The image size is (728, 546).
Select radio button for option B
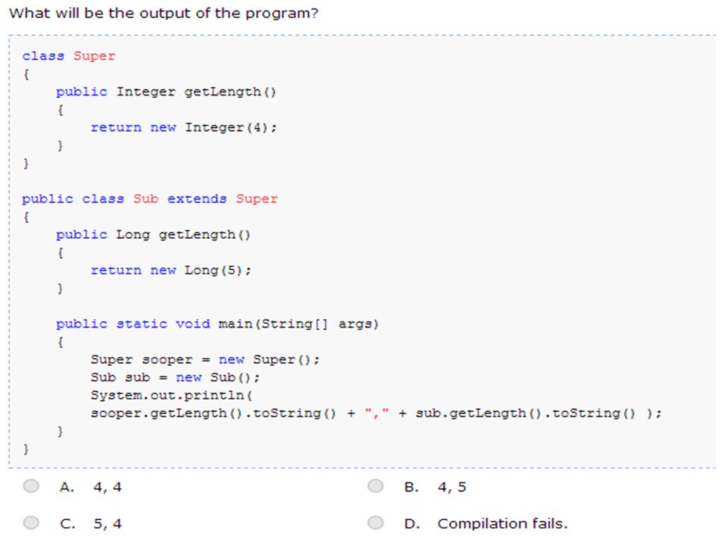tap(375, 486)
